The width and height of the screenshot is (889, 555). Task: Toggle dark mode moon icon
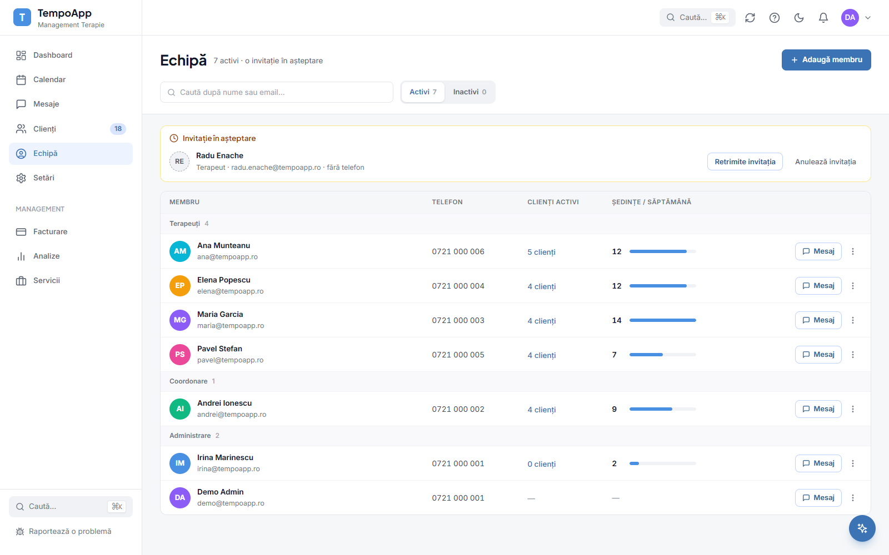[x=799, y=18]
